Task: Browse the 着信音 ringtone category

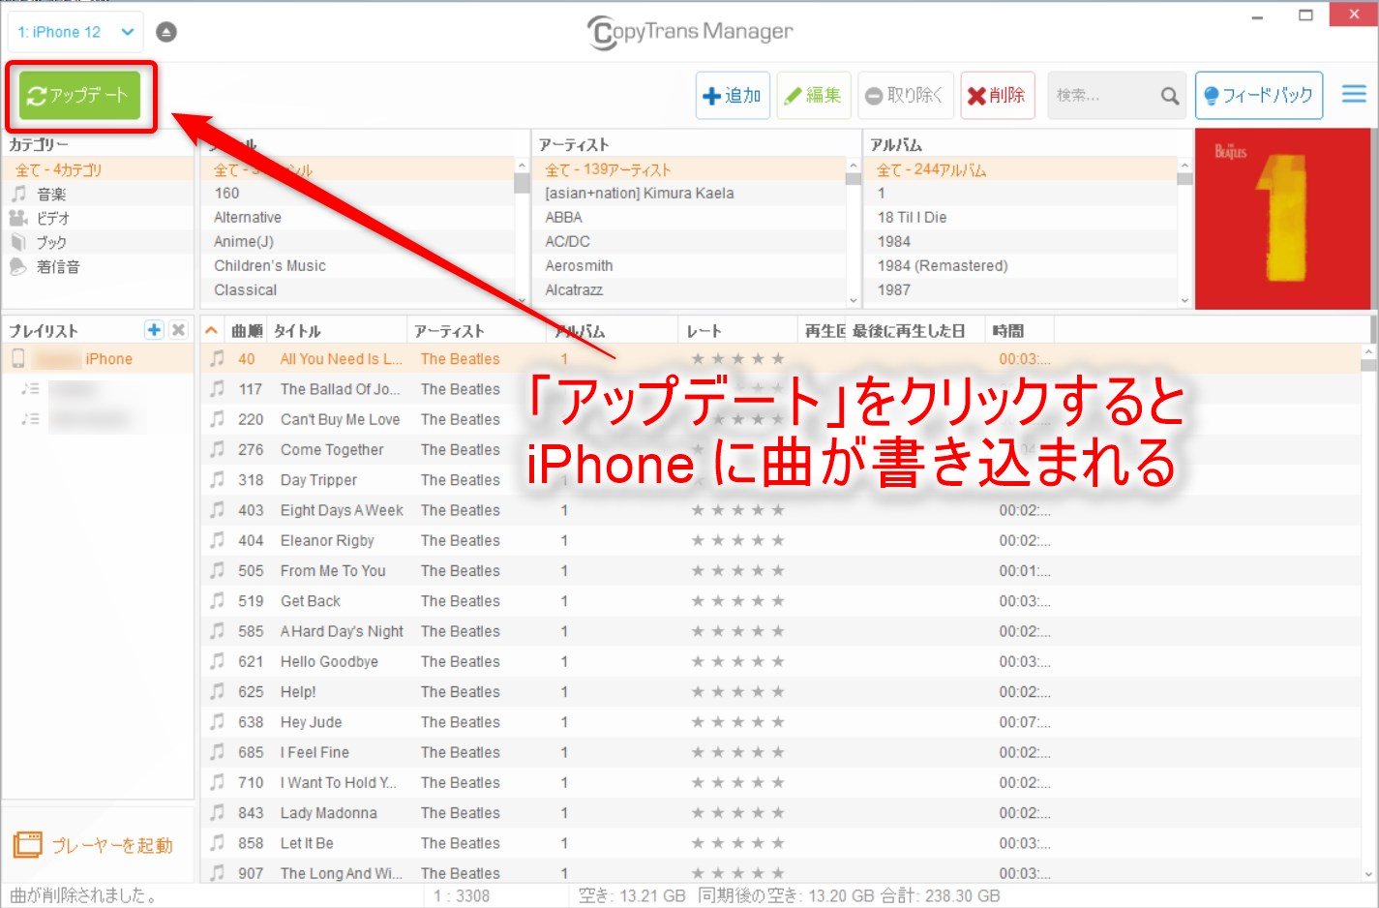Action: (56, 266)
